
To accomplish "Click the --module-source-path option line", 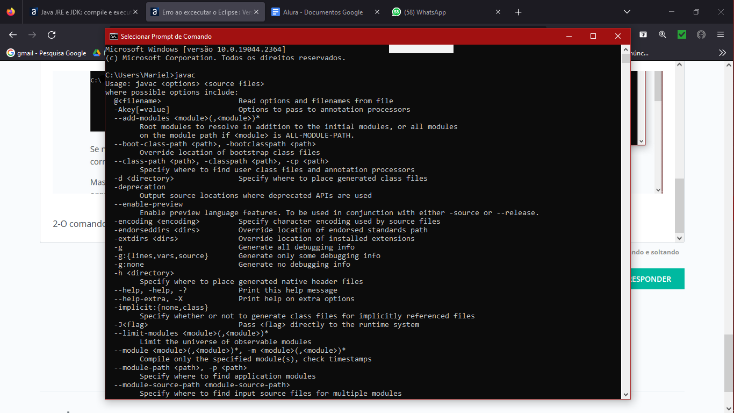I will [x=202, y=385].
